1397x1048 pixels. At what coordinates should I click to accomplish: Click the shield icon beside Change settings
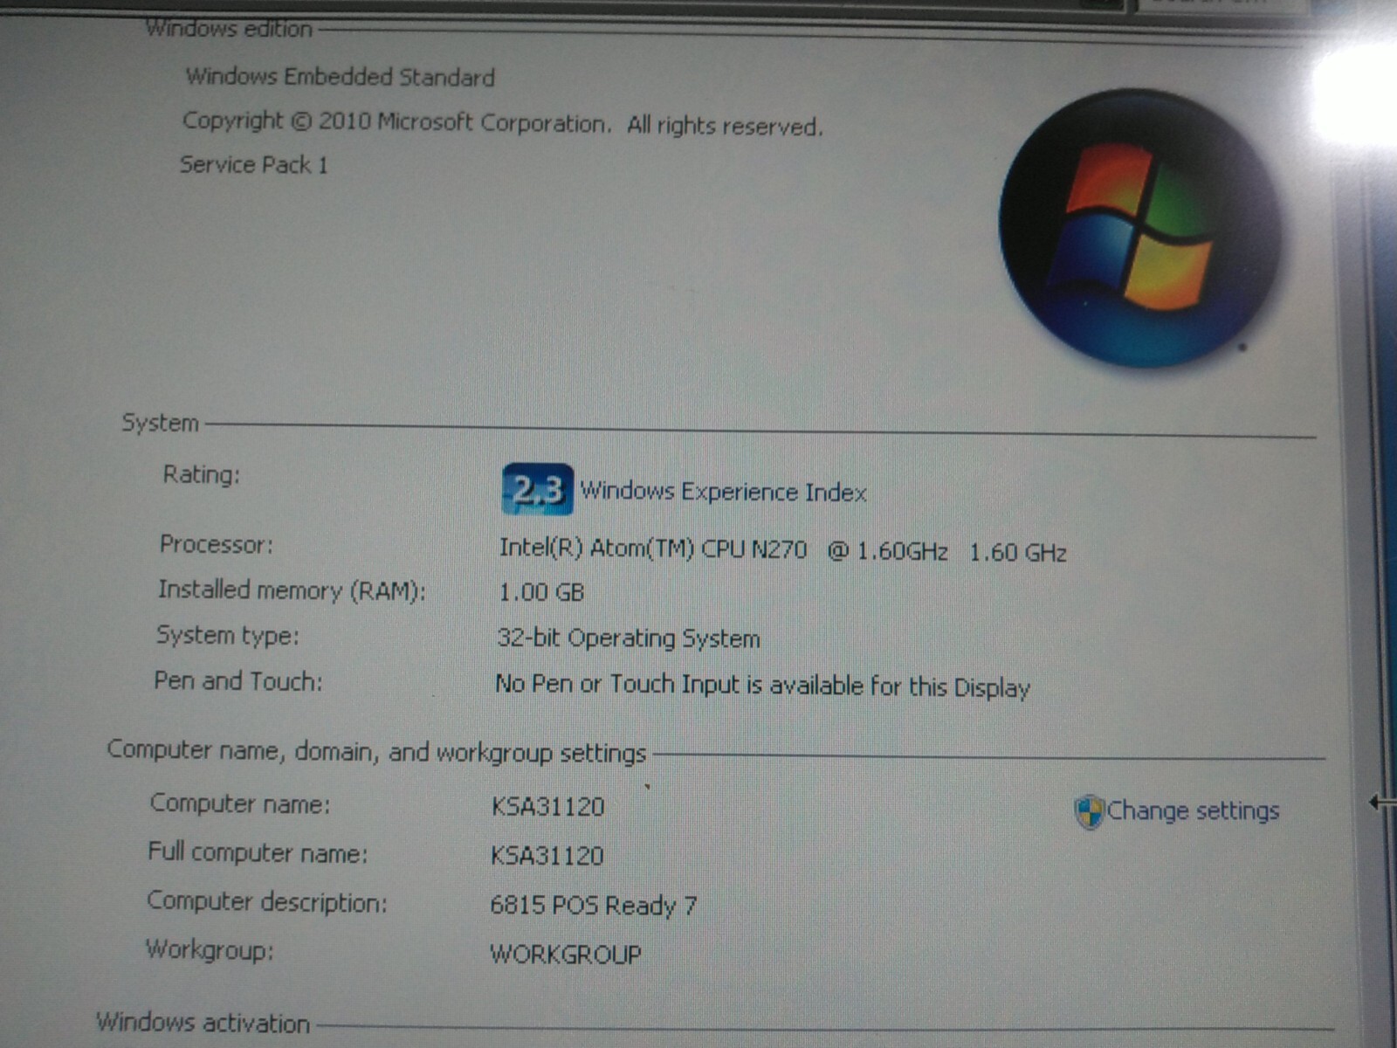1089,812
